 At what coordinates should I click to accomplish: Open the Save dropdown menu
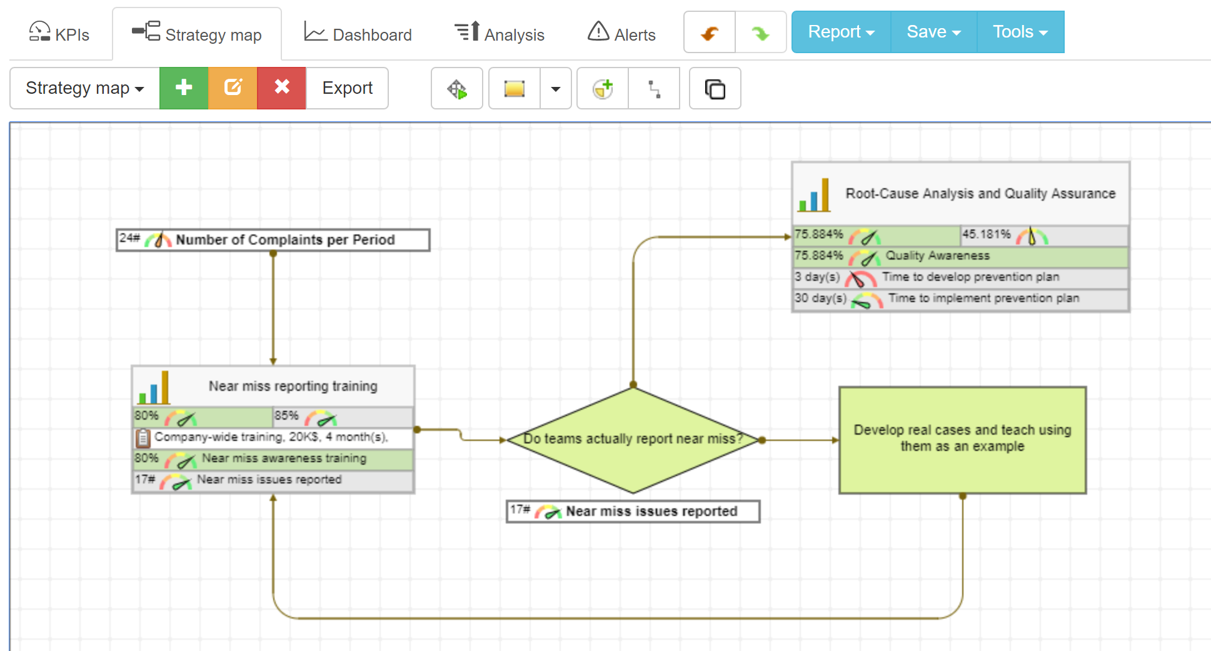click(933, 32)
